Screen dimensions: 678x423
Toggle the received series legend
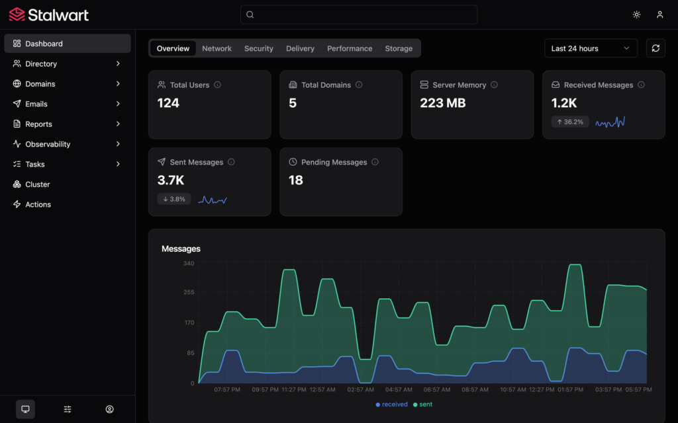pyautogui.click(x=391, y=404)
